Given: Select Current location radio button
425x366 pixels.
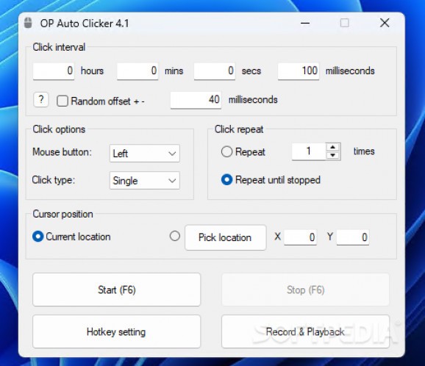Looking at the screenshot, I should pos(38,237).
